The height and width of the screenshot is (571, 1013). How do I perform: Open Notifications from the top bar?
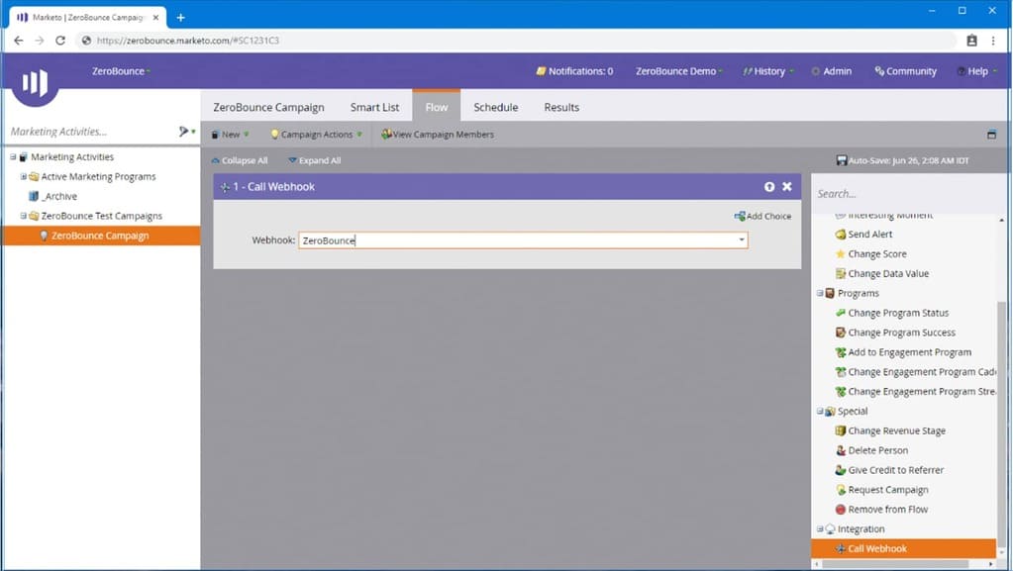tap(574, 71)
